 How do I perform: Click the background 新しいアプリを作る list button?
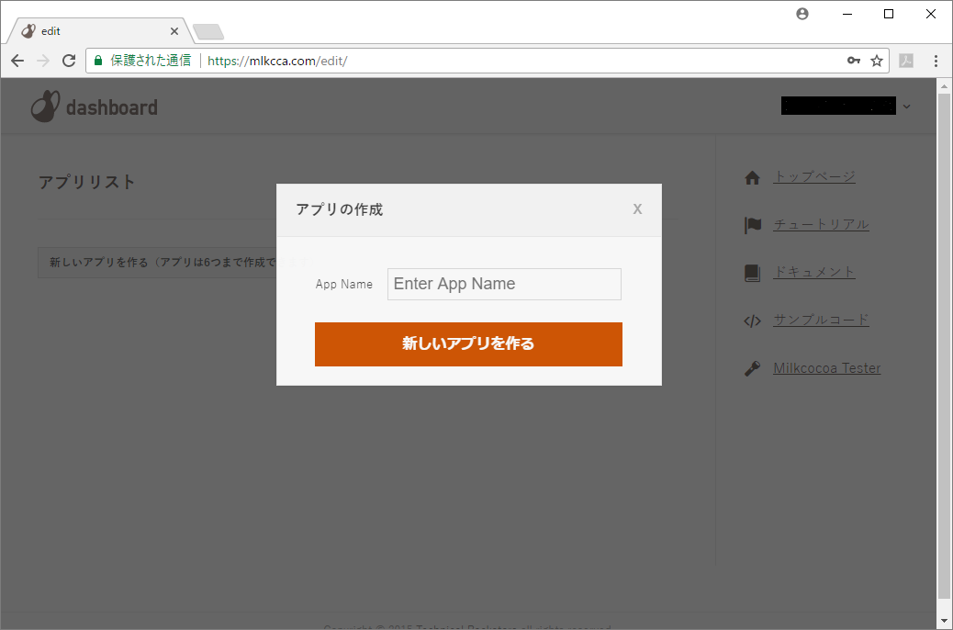tap(157, 263)
